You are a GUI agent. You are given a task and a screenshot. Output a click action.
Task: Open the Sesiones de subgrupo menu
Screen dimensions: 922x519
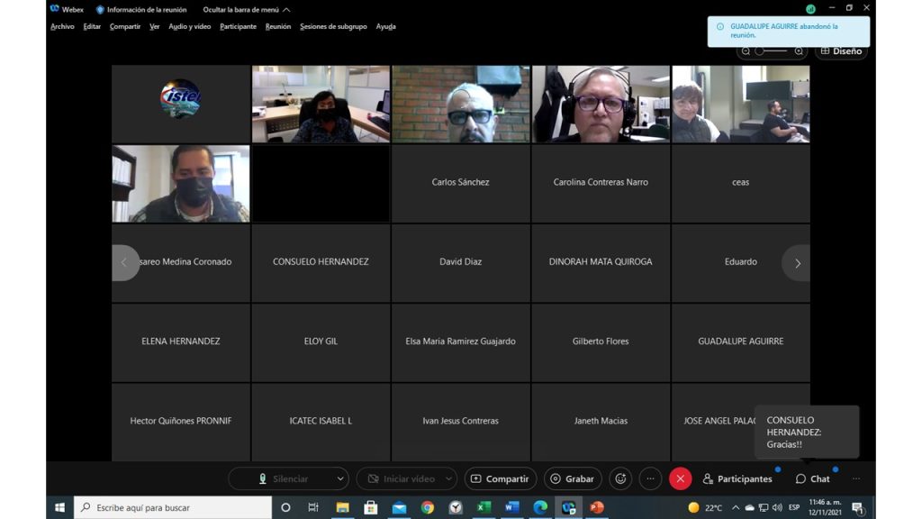tap(333, 26)
